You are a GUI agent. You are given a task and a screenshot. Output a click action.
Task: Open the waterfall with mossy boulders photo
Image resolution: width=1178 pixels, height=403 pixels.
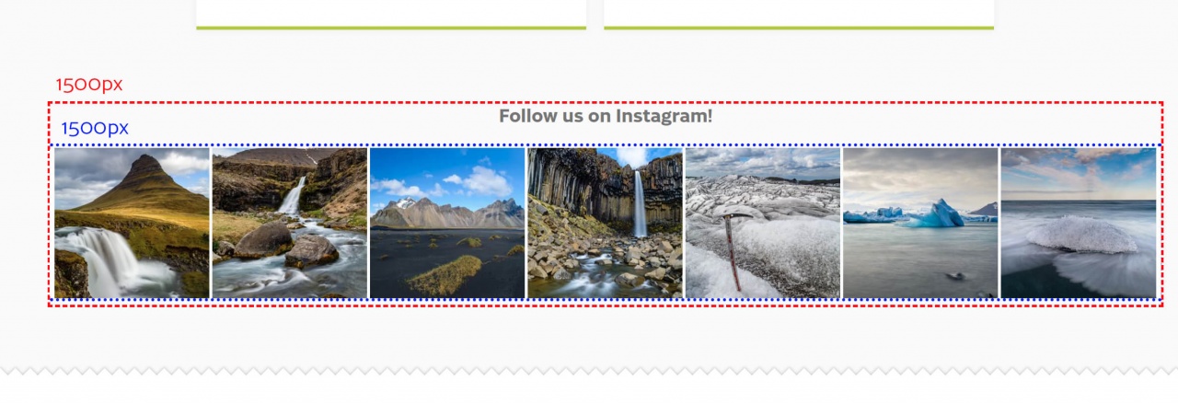(x=290, y=223)
